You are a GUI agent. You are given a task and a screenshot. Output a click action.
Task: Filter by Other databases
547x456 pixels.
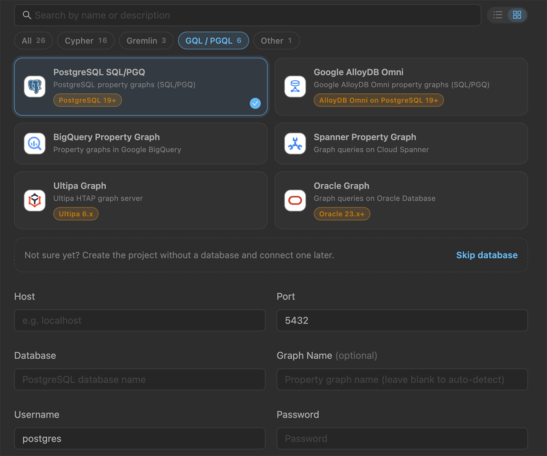276,41
